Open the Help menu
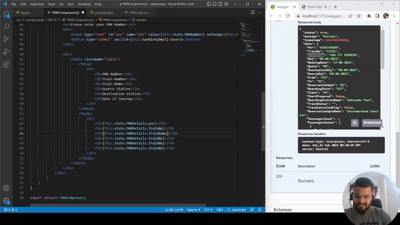Image resolution: width=400 pixels, height=225 pixels. (x=98, y=4)
